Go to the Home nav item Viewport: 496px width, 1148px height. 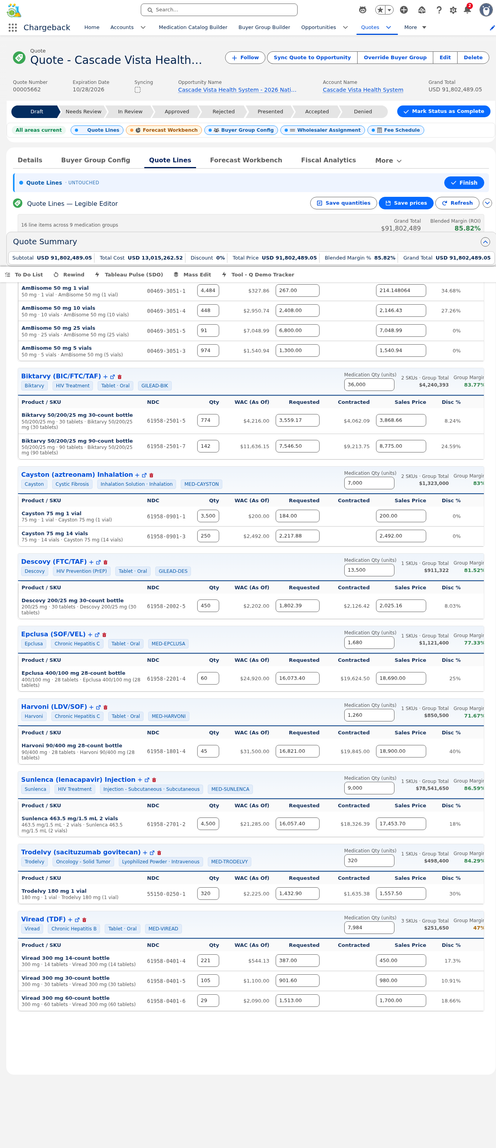tap(92, 27)
